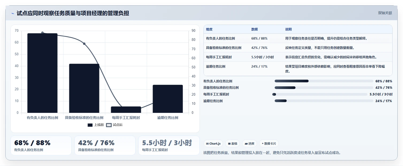
Task: Click the 逾期任务比例 progress bar
Action: 324,101
